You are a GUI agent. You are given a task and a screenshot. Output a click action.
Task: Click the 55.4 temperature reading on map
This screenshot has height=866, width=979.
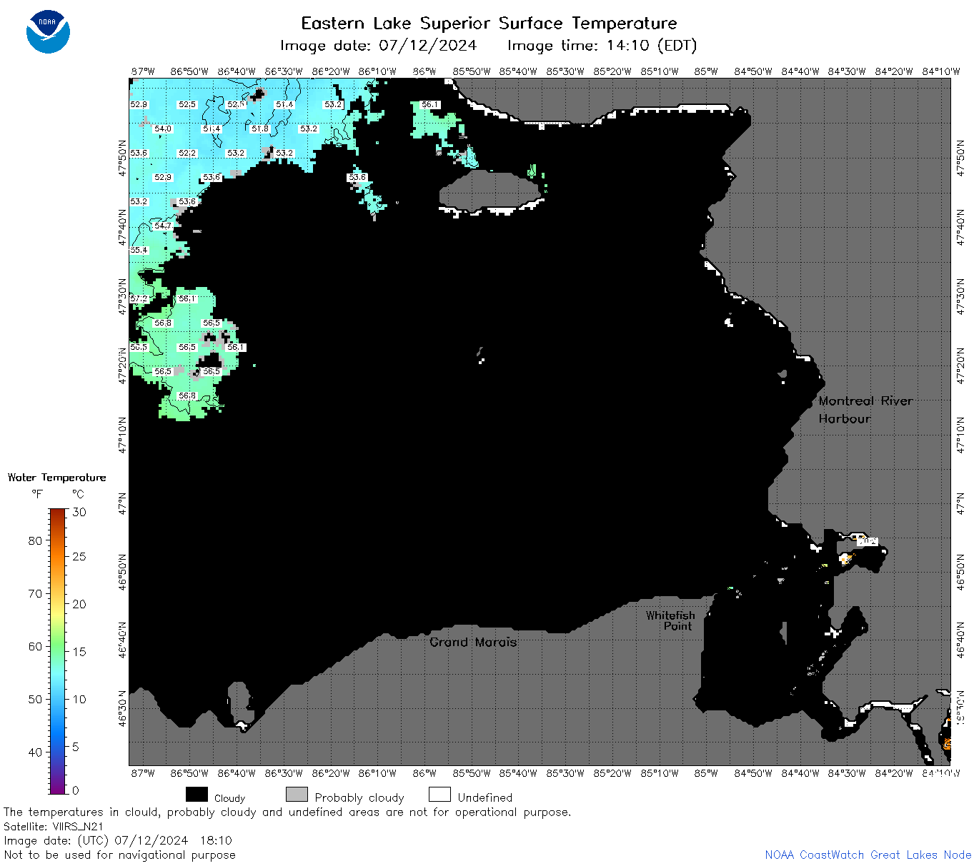139,251
